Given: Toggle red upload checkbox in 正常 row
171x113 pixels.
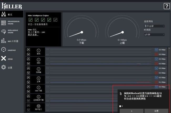Looking at the screenshot, I should click(156, 82).
